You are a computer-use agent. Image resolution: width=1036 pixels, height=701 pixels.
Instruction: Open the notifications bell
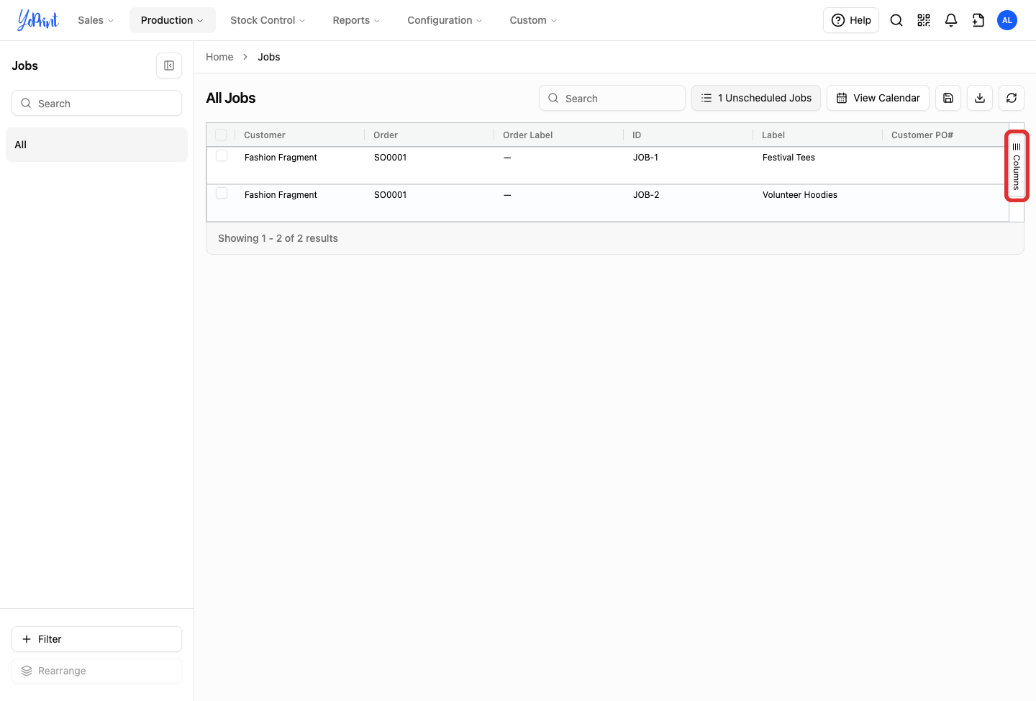pyautogui.click(x=951, y=20)
